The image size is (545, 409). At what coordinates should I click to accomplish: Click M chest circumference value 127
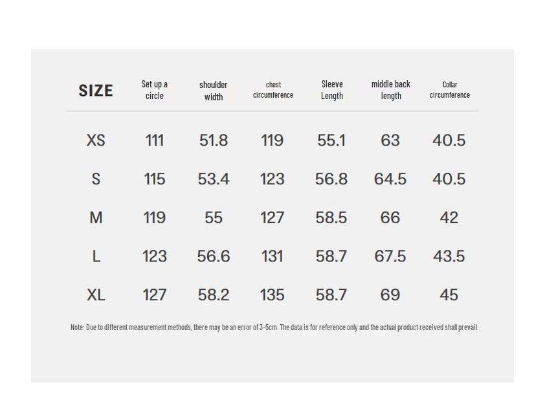(272, 218)
